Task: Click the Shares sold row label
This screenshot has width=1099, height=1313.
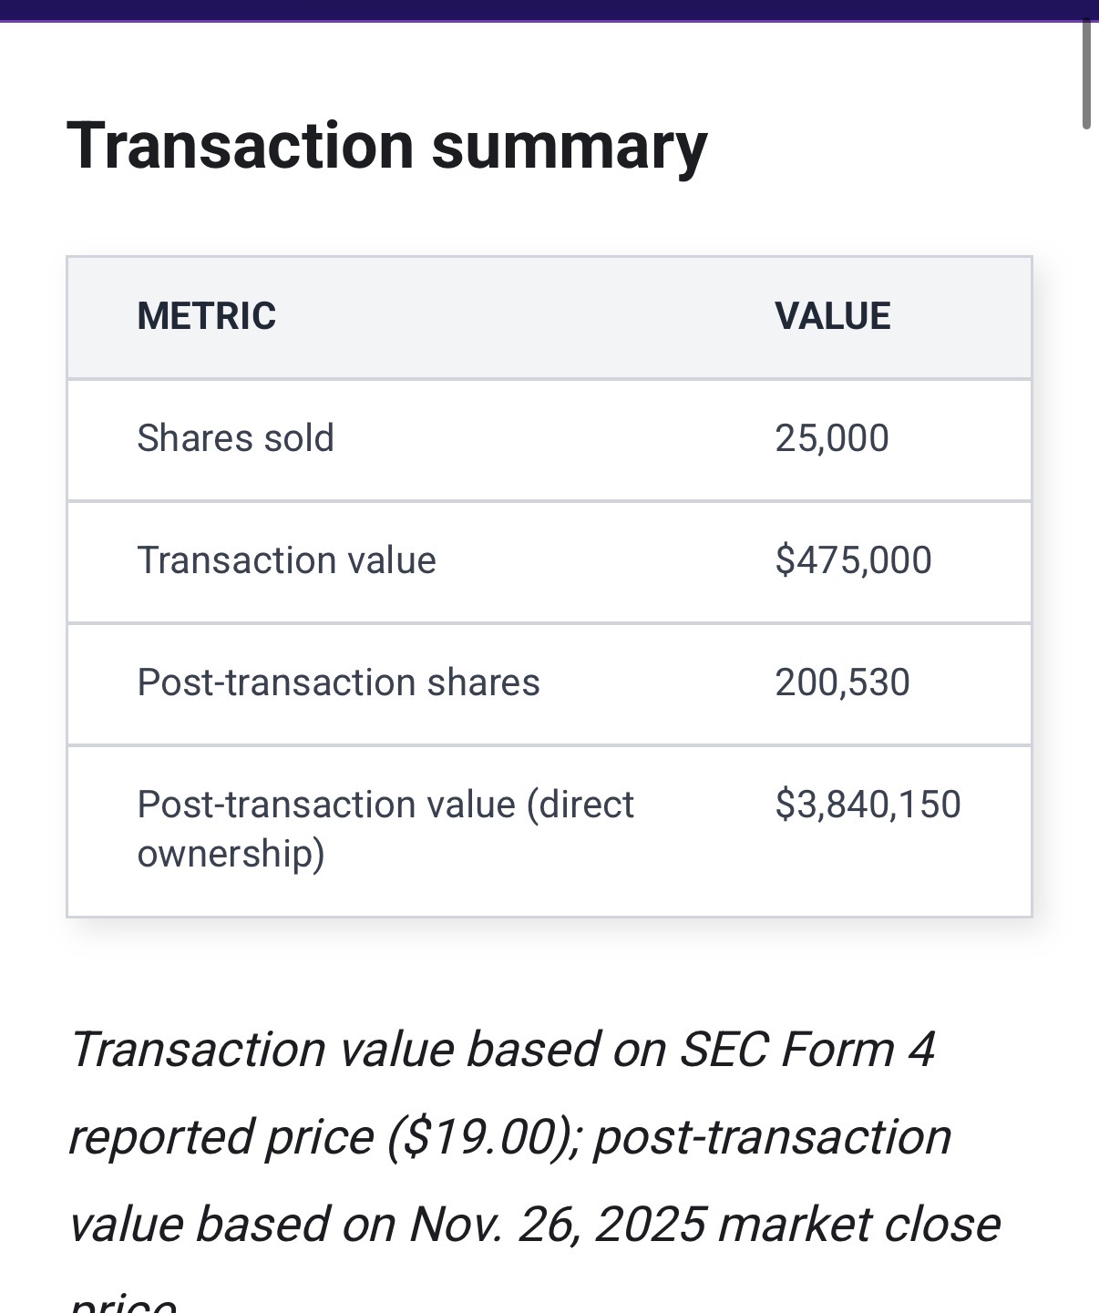Action: coord(235,438)
